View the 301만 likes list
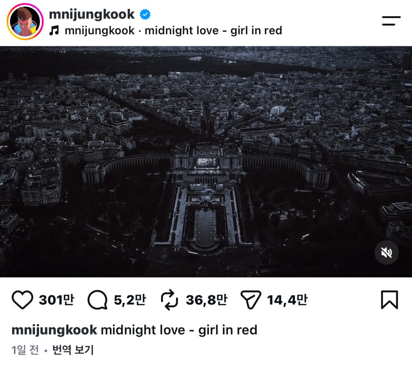Screen dimensions: 412x369 [x=56, y=300]
